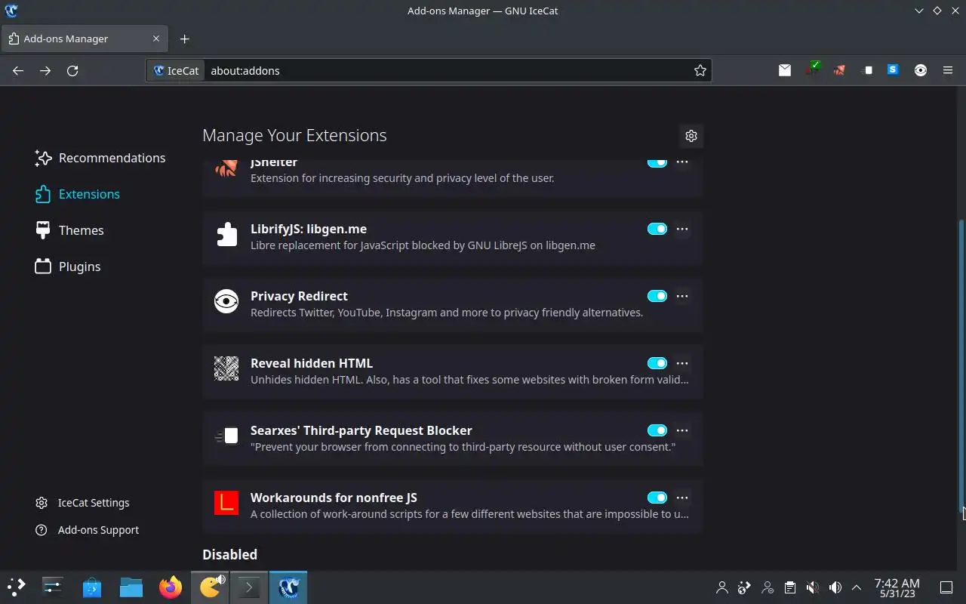Show desktop using the taskbar corner button
This screenshot has height=604, width=966.
click(946, 587)
